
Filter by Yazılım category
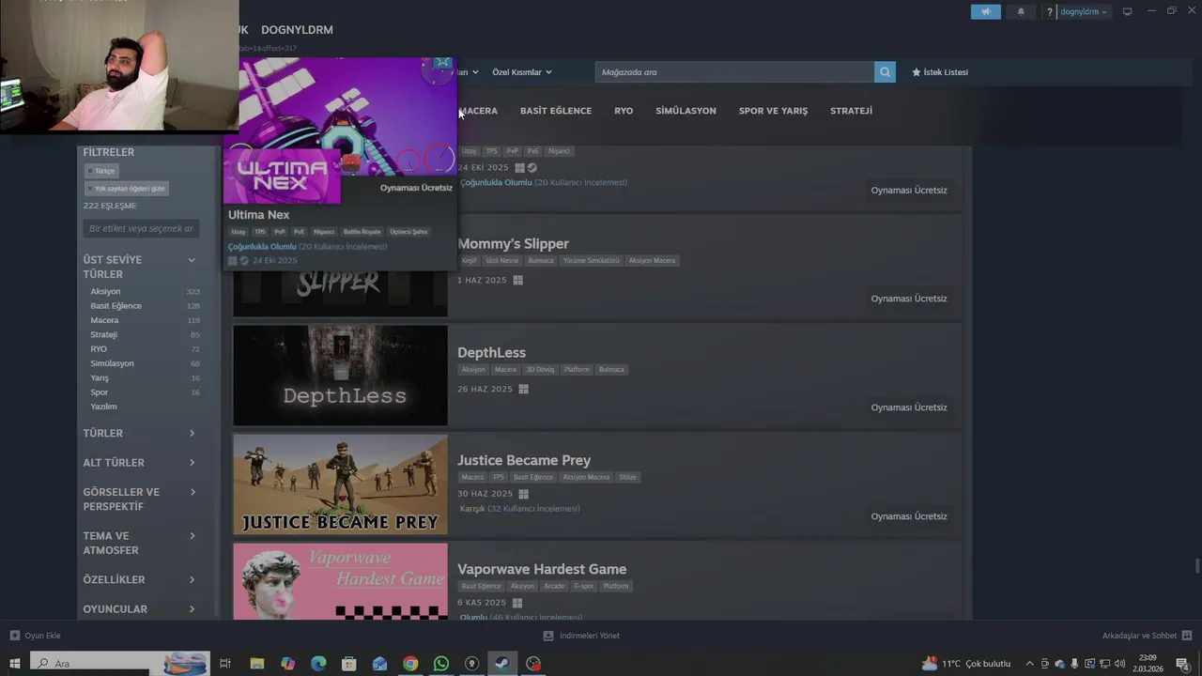click(103, 407)
